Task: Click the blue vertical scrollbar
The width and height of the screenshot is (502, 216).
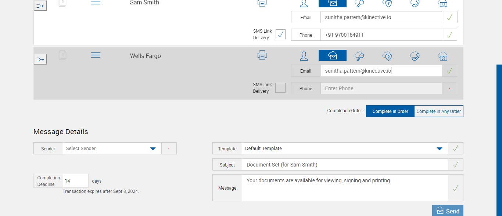Action: (x=499, y=139)
